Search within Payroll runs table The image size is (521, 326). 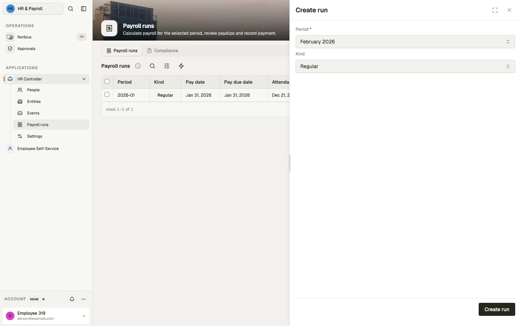tap(152, 66)
